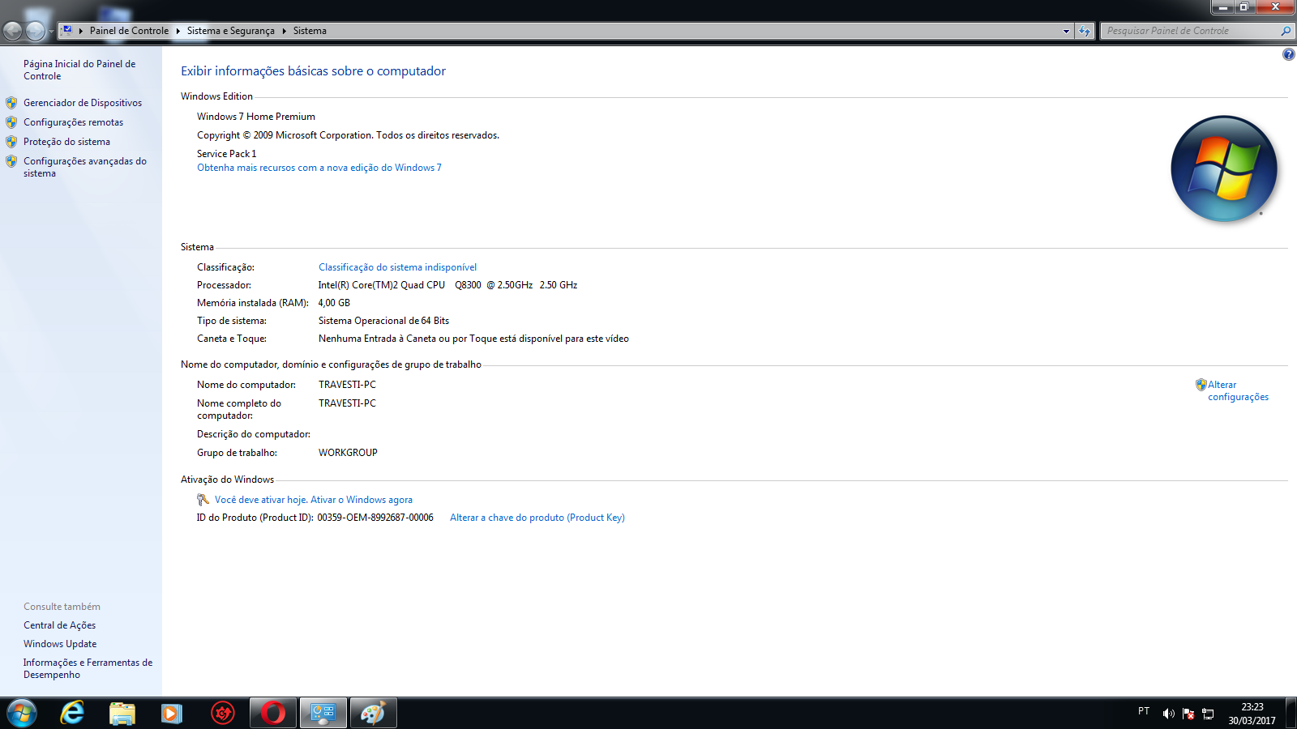Open Action Center flag icon in tray

click(x=1188, y=714)
